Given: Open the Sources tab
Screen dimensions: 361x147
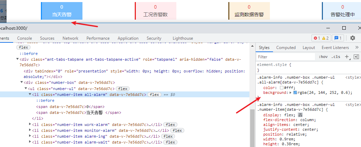Looking at the screenshot, I should coord(47,38).
